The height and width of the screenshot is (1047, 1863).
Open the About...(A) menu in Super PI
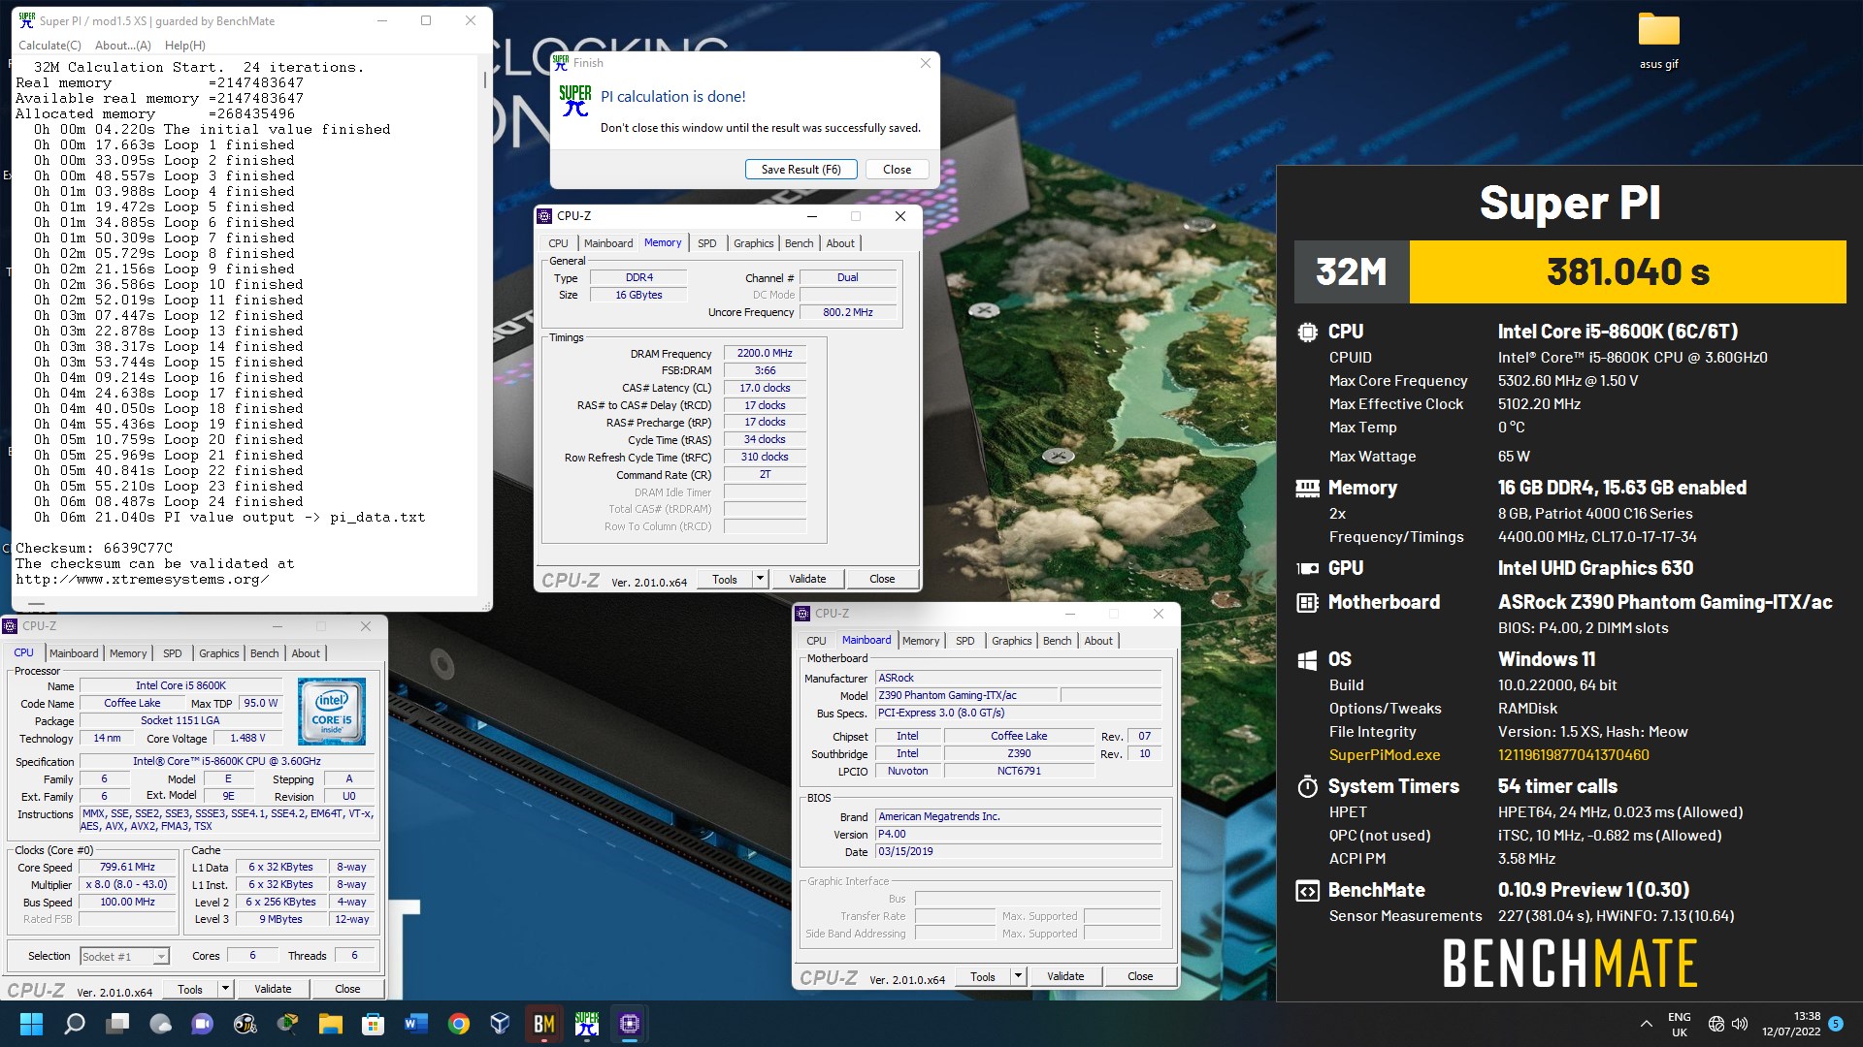[123, 45]
